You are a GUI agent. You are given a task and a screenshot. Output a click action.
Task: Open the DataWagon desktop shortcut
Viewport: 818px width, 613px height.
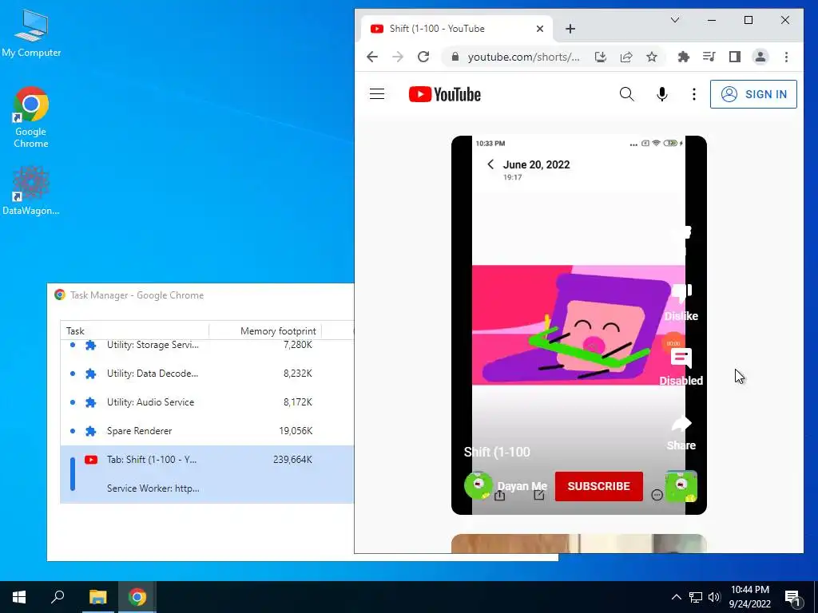[31, 190]
